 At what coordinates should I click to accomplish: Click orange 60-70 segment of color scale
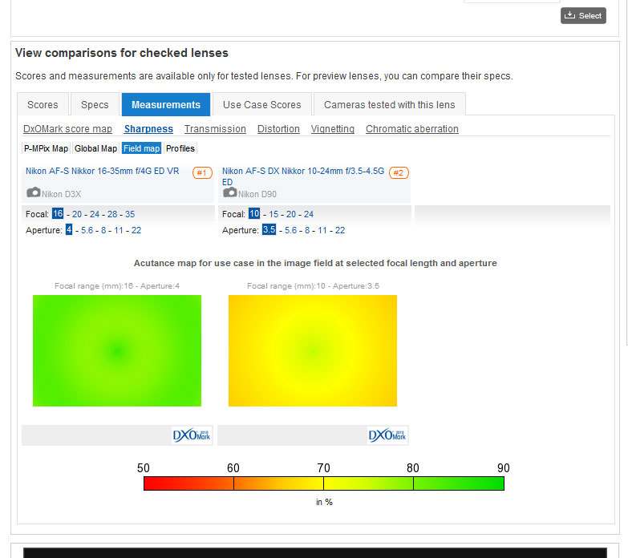[x=279, y=483]
